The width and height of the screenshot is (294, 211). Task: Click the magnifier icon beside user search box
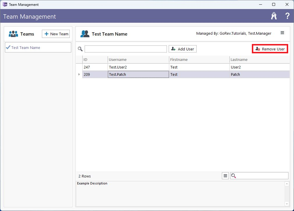80,49
